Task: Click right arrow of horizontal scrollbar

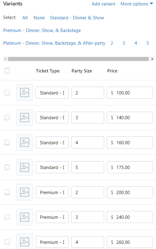Action: pos(152,59)
